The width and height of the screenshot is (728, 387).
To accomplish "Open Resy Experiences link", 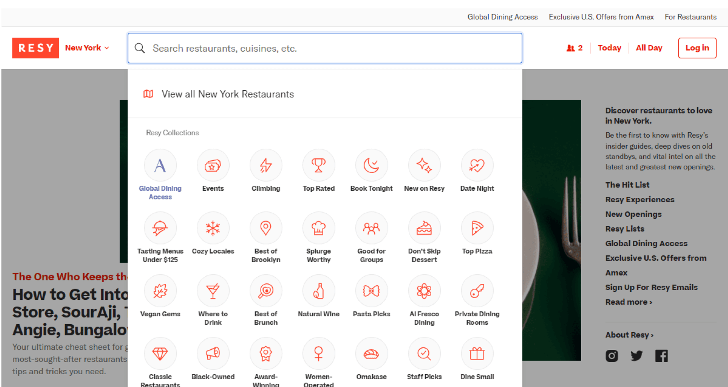I will (640, 199).
